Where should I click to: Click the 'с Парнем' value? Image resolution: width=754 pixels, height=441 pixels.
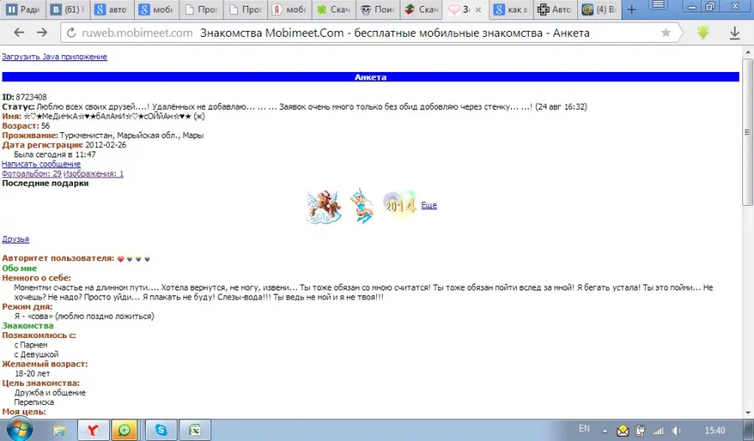(x=31, y=345)
